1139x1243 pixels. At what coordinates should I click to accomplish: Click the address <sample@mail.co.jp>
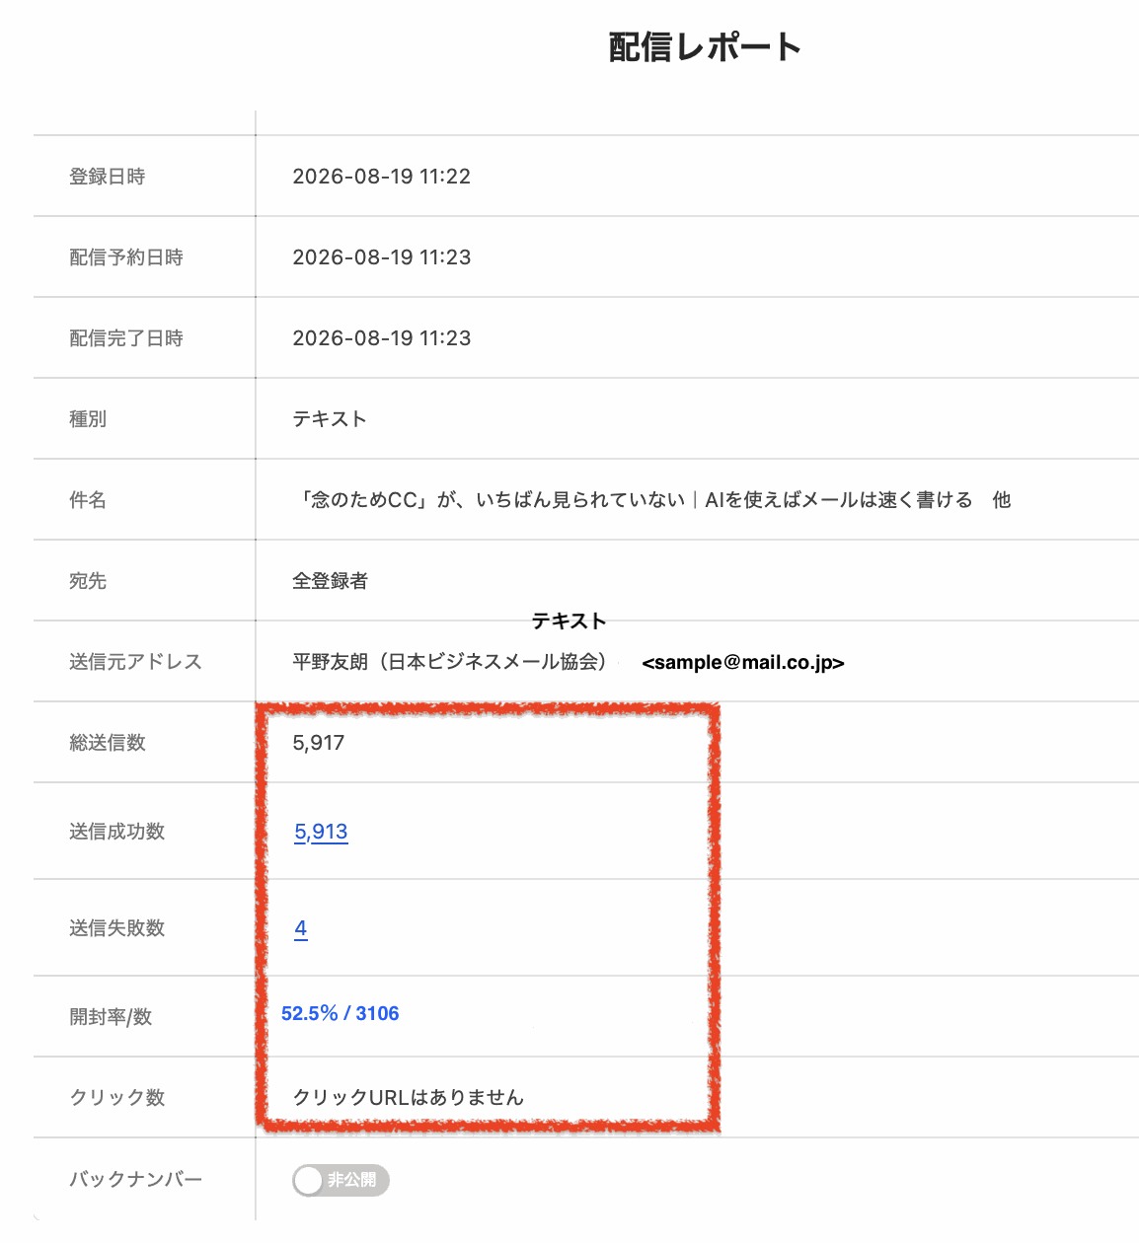coord(743,662)
